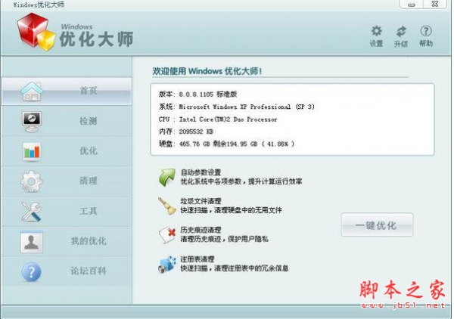Click the memory line 2095532 KB
This screenshot has width=454, height=319.
[186, 132]
